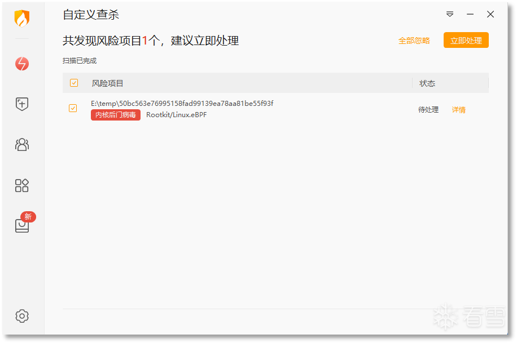Select the Rootkit/Linux.eBPF threat name
Viewport: 517px width, 343px height.
point(177,115)
